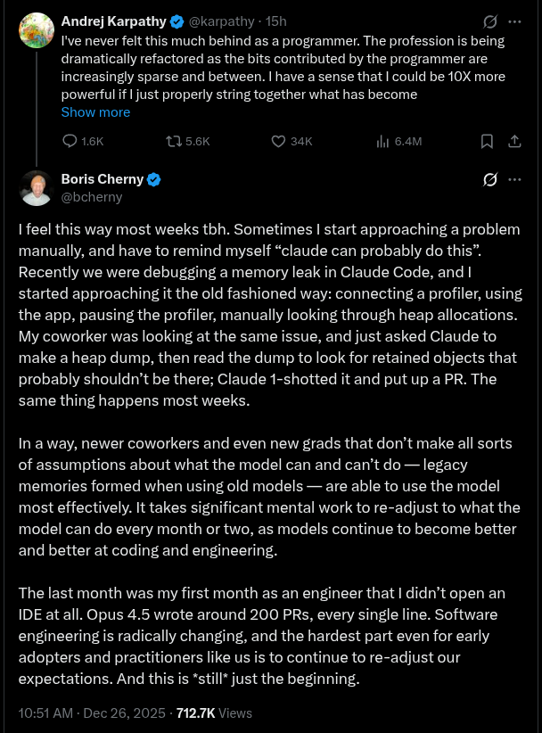Click Andrej Karpathy's avatar thumbnail

(x=37, y=30)
